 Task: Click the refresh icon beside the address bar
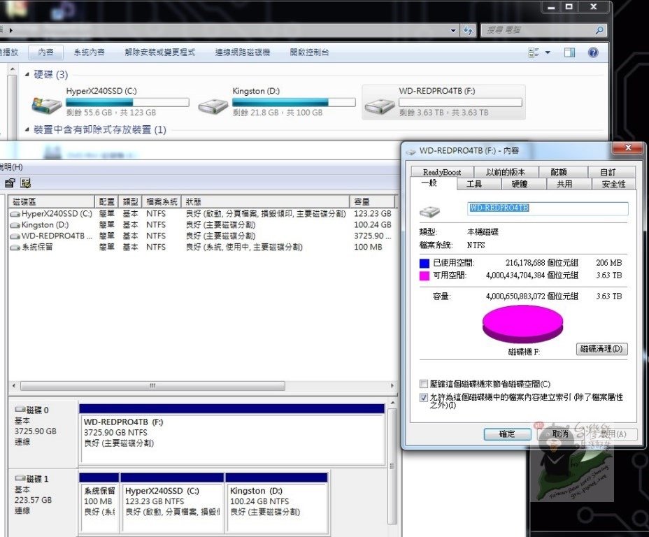point(468,30)
